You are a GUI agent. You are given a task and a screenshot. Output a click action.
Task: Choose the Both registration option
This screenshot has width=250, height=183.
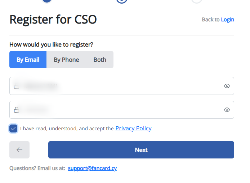tap(100, 60)
